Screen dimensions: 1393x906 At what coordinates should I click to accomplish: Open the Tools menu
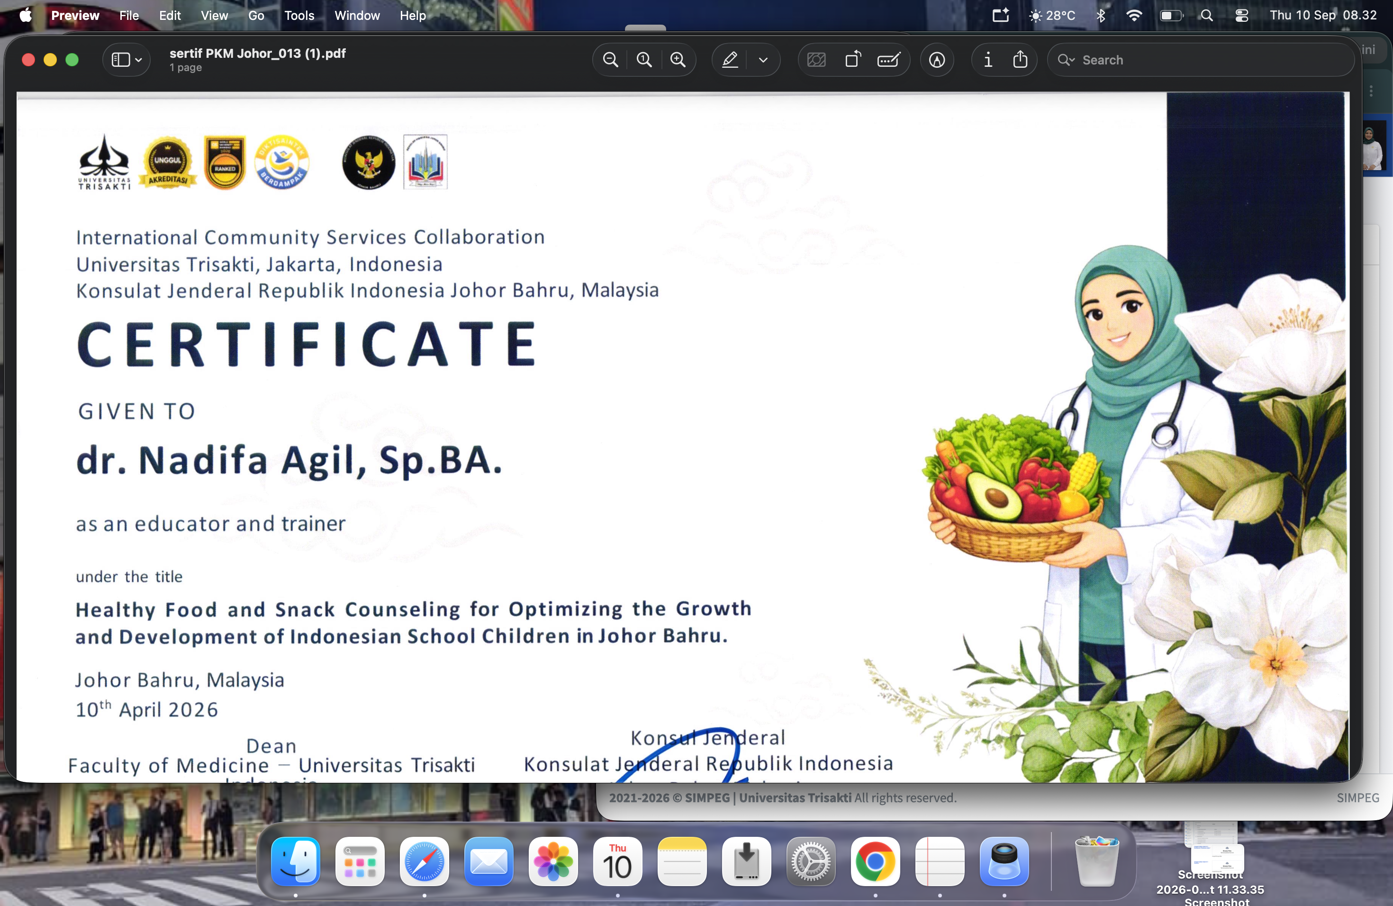coord(299,15)
